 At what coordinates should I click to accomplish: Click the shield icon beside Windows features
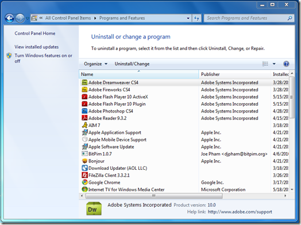click(x=9, y=56)
